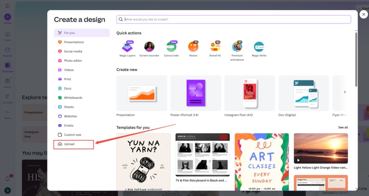
Task: Open the Art Classes template
Action: (262, 161)
